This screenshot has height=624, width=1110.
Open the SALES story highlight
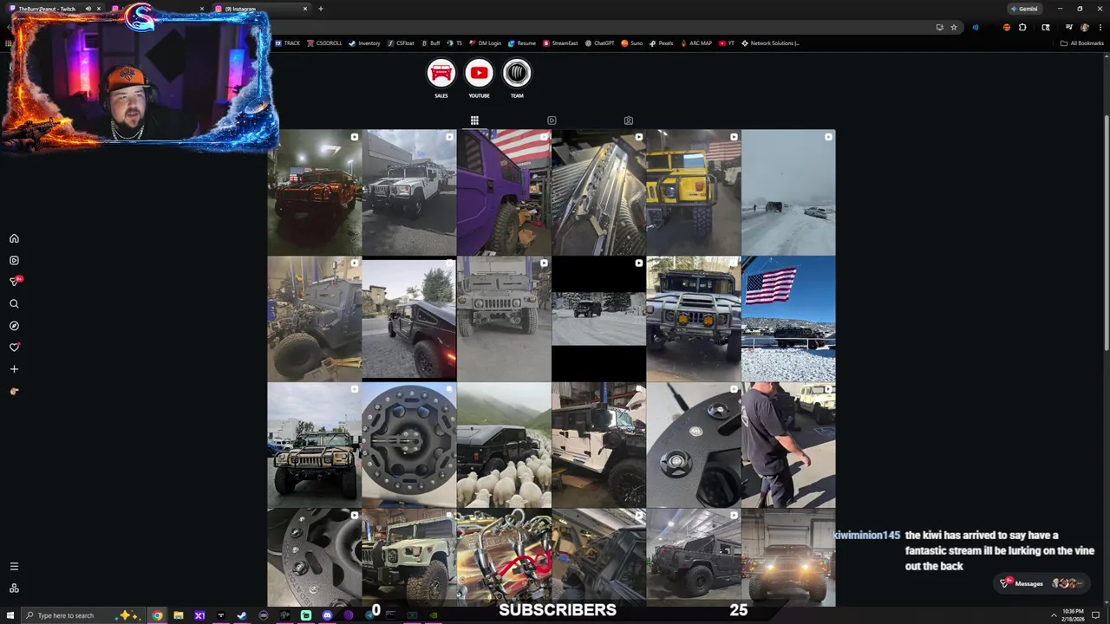click(441, 78)
